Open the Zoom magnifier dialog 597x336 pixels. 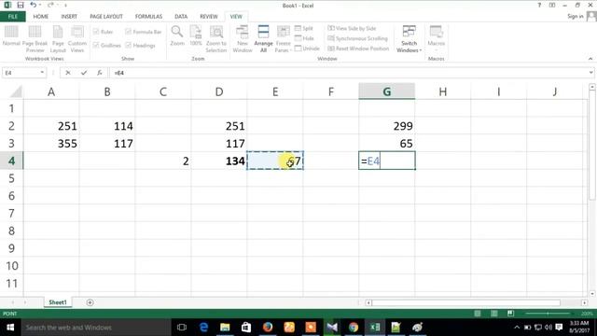click(177, 36)
